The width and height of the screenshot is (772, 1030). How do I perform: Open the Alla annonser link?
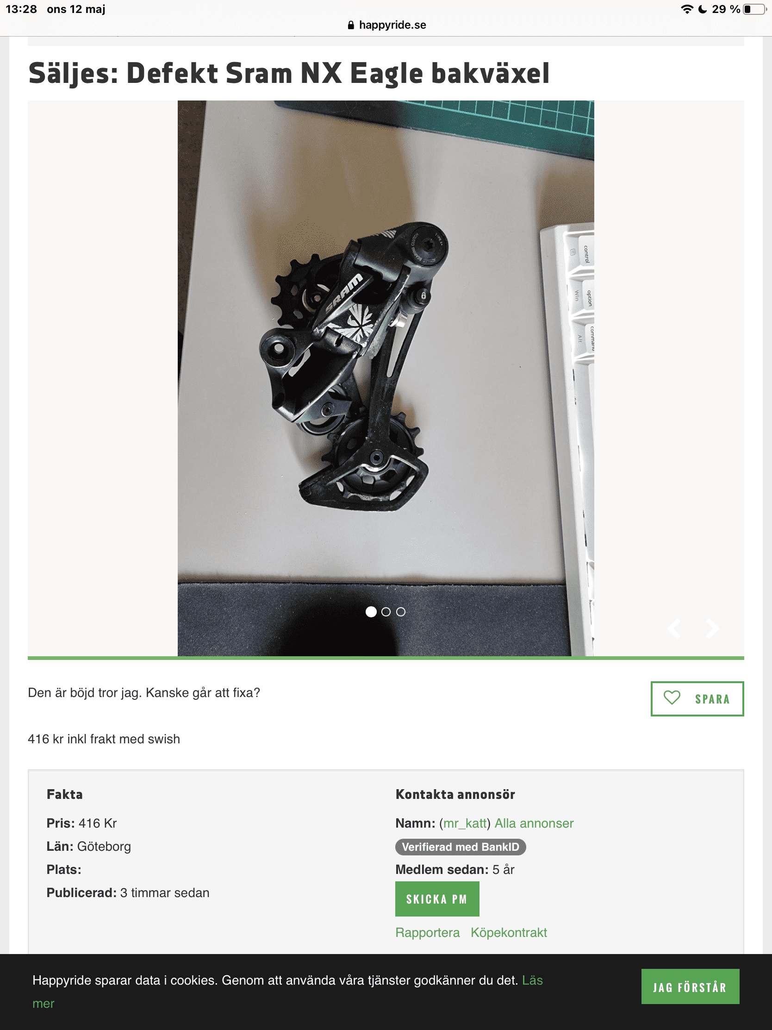pyautogui.click(x=534, y=823)
